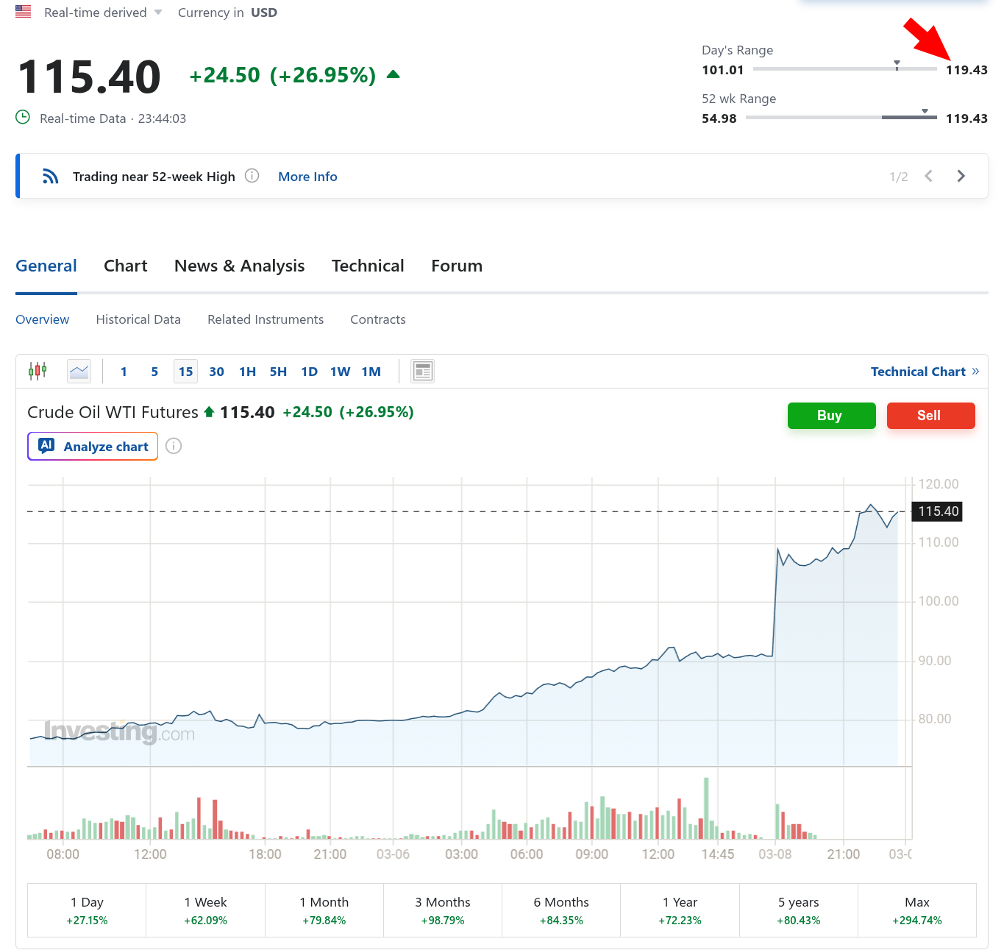The width and height of the screenshot is (1004, 950).
Task: Select the 5 minute interval
Action: pos(154,372)
